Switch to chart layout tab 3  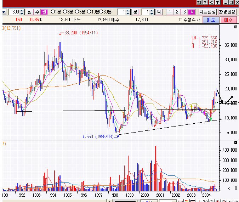pyautogui.click(x=184, y=12)
